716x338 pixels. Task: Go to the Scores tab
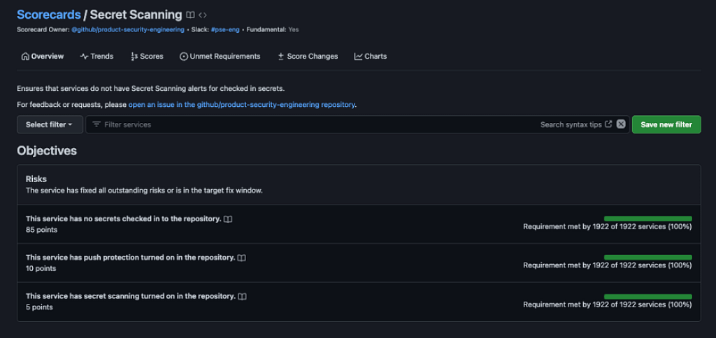147,56
